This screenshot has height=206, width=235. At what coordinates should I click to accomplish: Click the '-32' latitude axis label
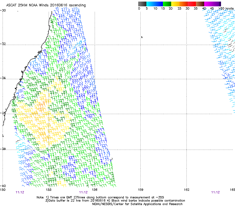point(3,44)
